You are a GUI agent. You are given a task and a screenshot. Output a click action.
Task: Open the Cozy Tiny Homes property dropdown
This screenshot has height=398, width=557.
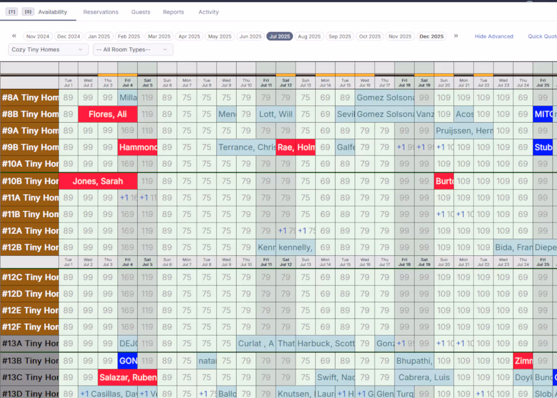(x=48, y=49)
